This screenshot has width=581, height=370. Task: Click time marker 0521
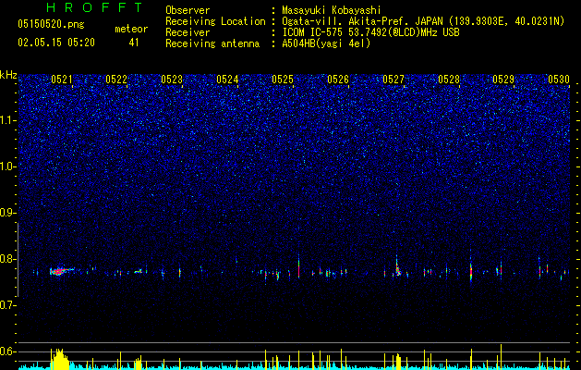click(62, 80)
